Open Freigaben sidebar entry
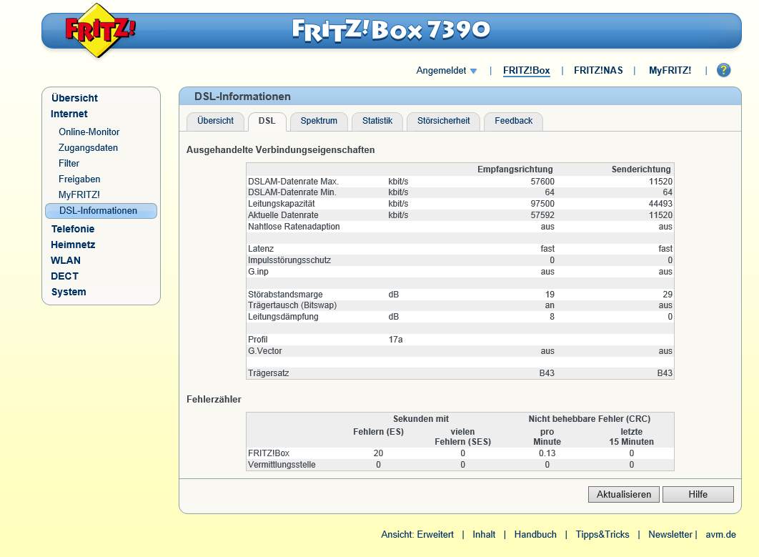Viewport: 759px width, 557px height. (x=79, y=179)
